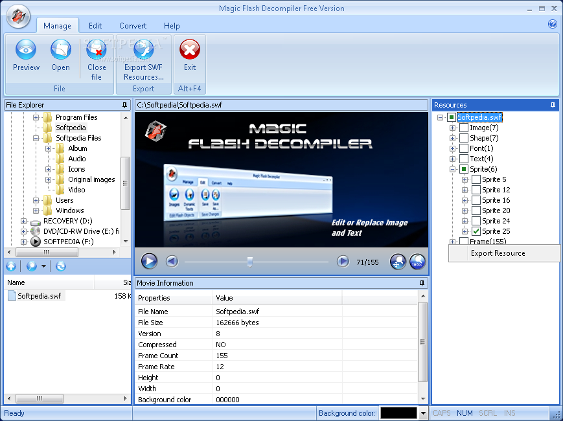Open help via the question mark icon
Viewport: 563px width, 421px height.
coord(552,24)
